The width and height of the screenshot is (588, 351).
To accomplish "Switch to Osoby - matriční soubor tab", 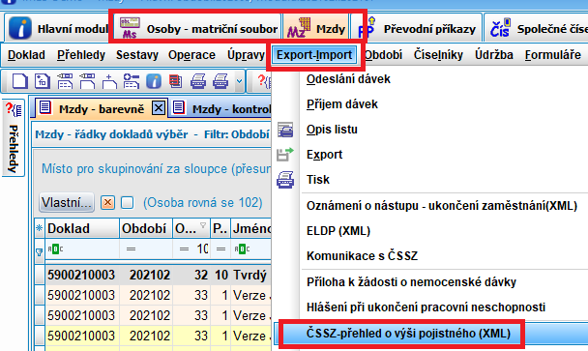I will click(199, 28).
